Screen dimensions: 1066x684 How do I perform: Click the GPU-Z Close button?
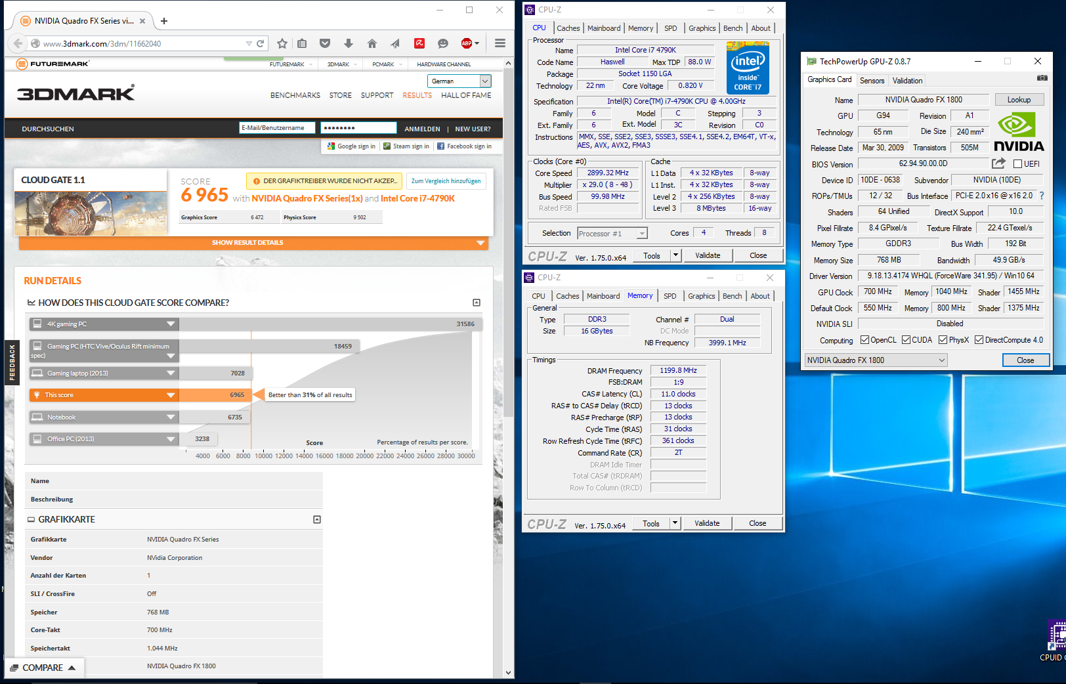(x=1025, y=360)
